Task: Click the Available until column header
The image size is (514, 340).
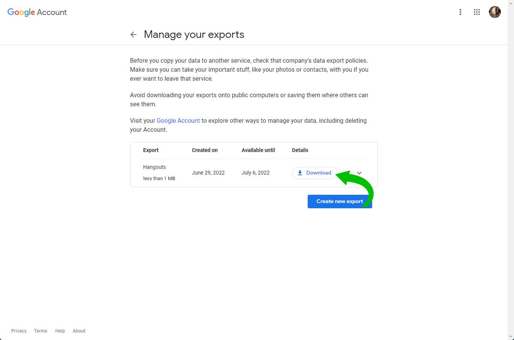Action: point(258,150)
